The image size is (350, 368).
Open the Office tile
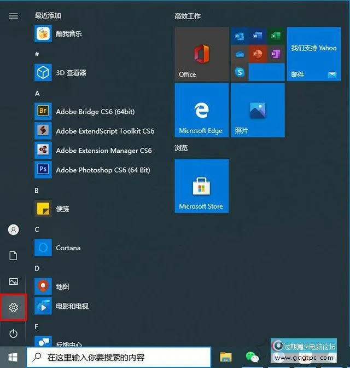tap(202, 54)
